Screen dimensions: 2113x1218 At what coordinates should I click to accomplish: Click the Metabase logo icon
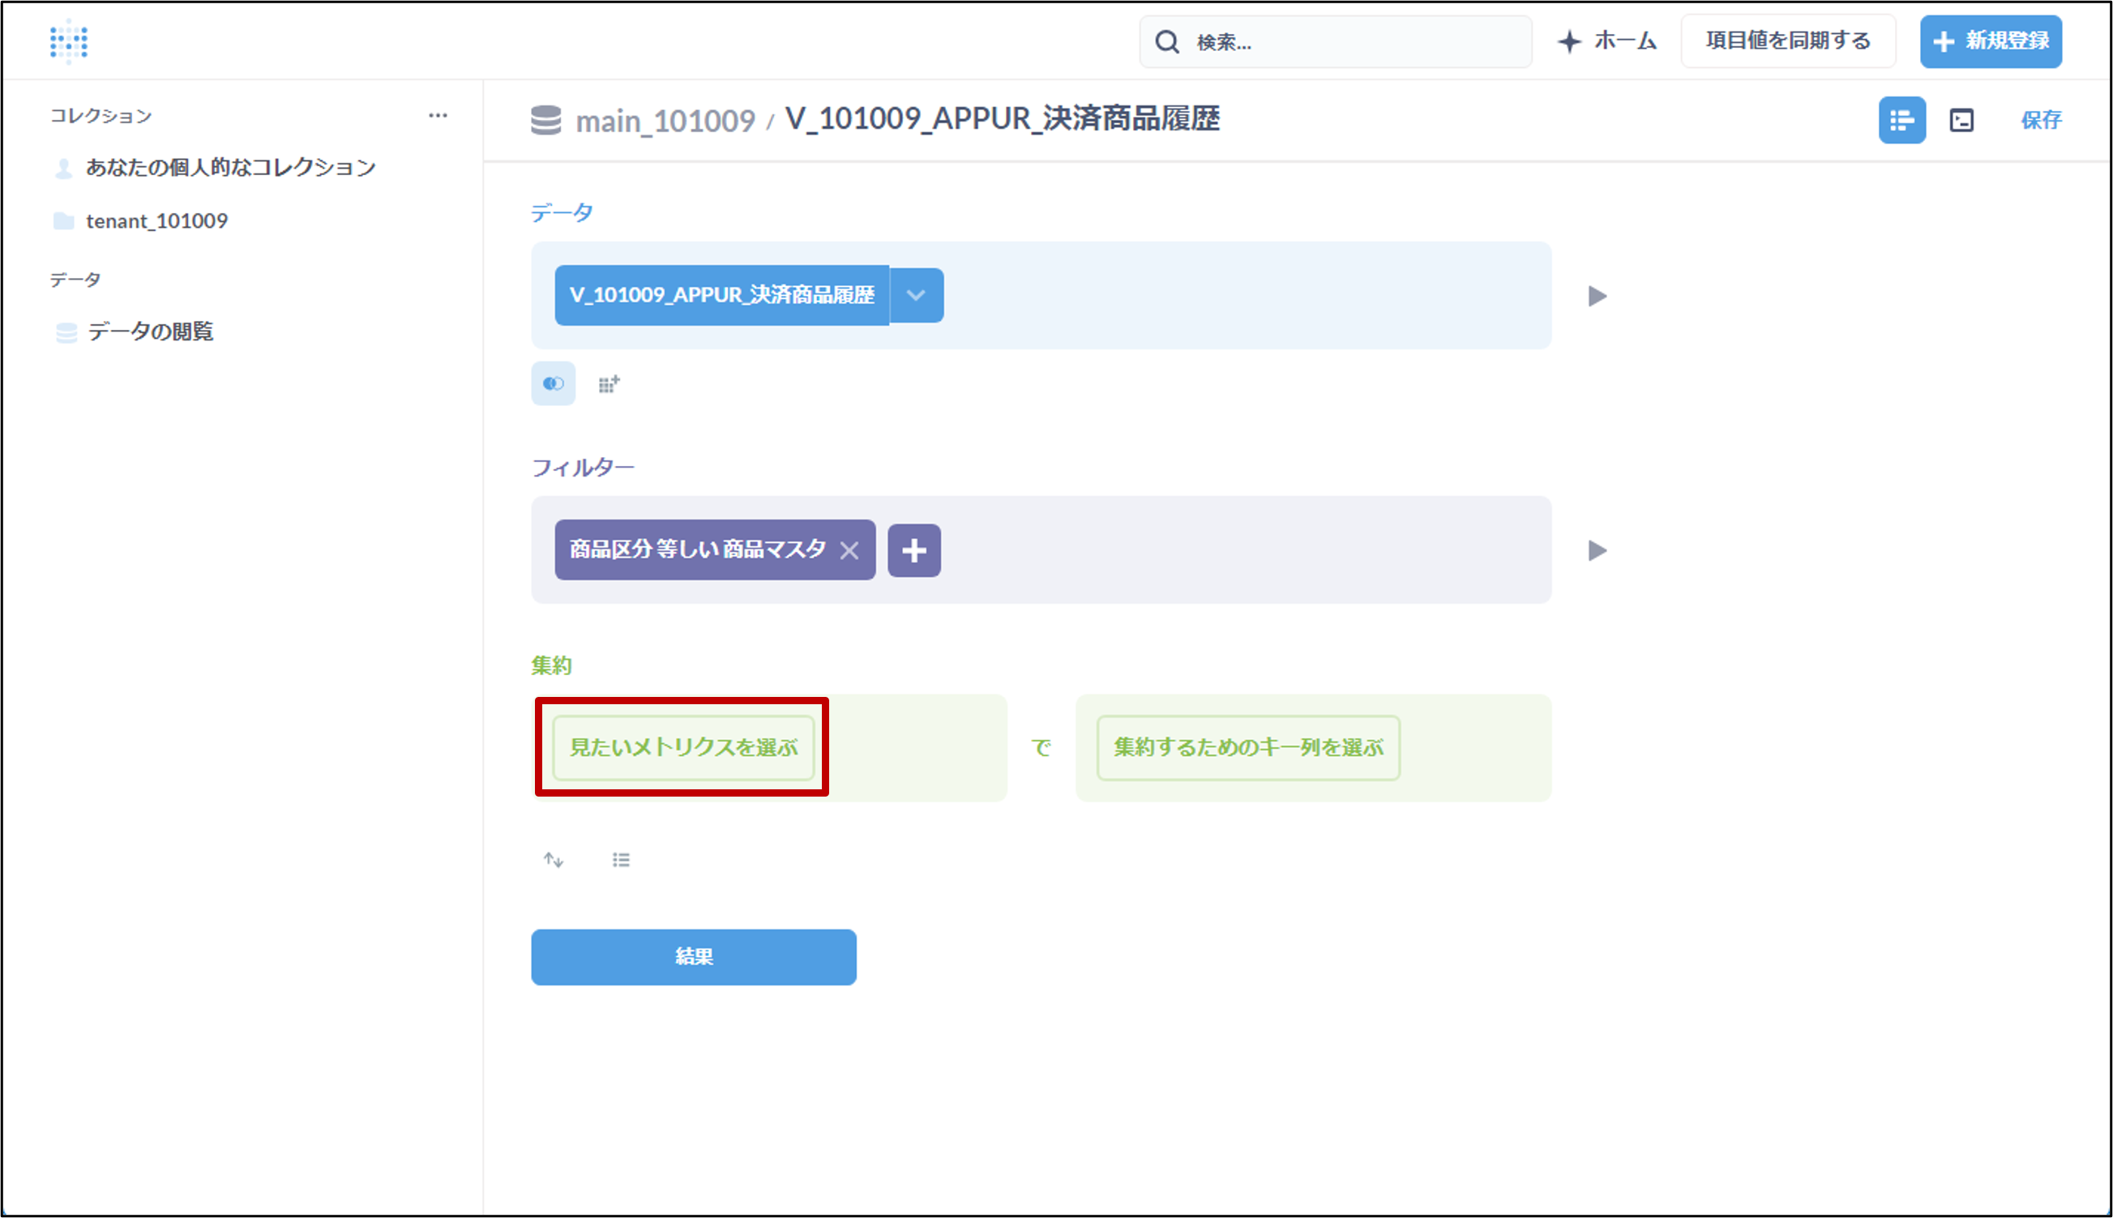[69, 41]
